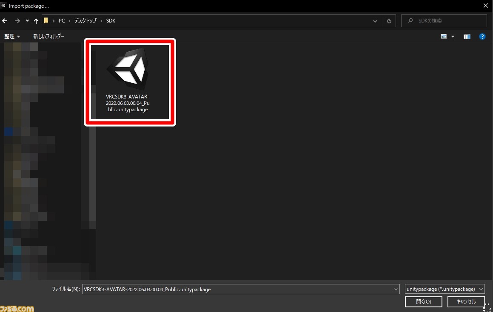Expand chevron after デスクトップ in breadcrumb
The image size is (493, 312).
coord(101,21)
